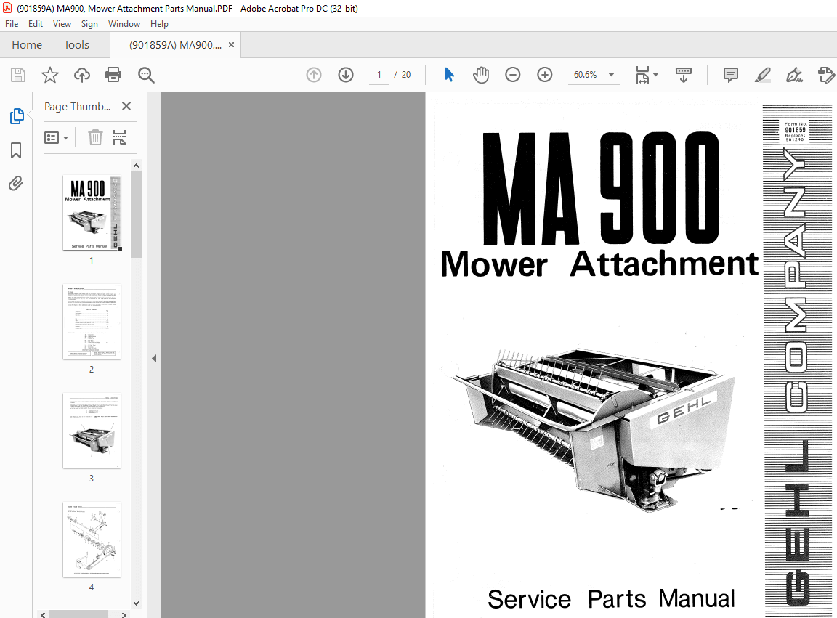Add a sticky note comment
The width and height of the screenshot is (837, 618).
click(x=730, y=75)
